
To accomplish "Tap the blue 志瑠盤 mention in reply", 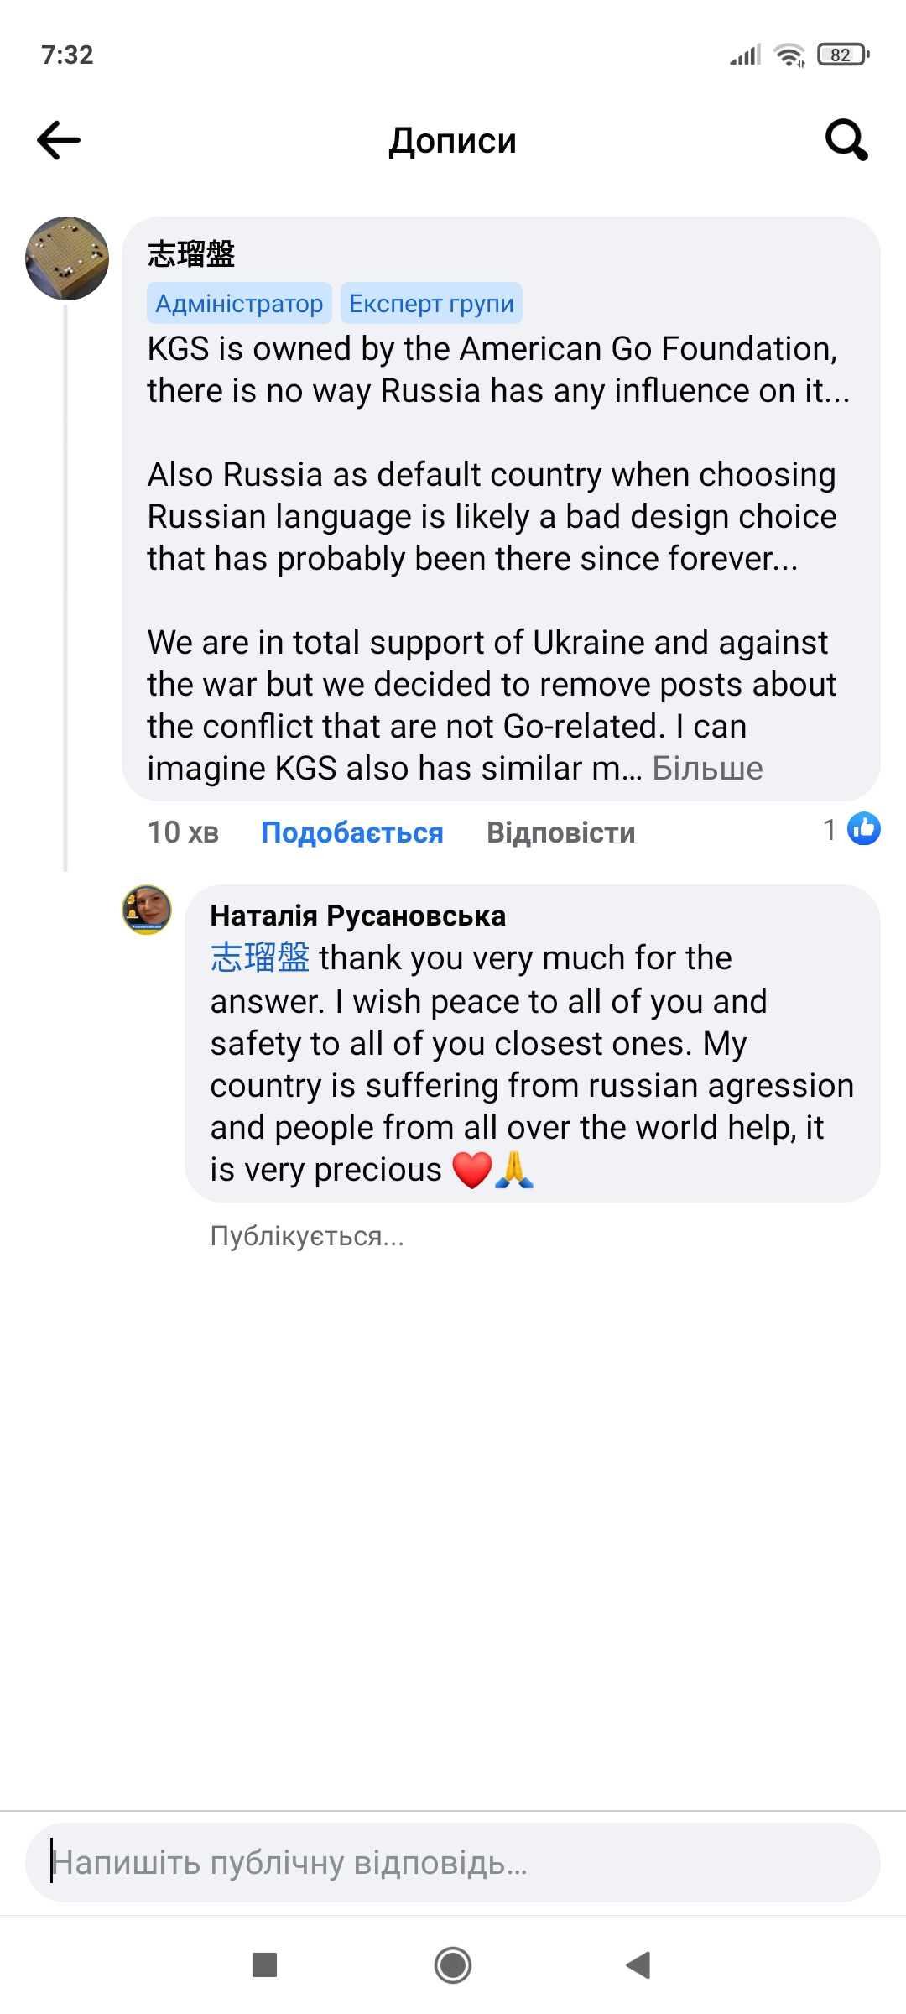I will pyautogui.click(x=260, y=957).
